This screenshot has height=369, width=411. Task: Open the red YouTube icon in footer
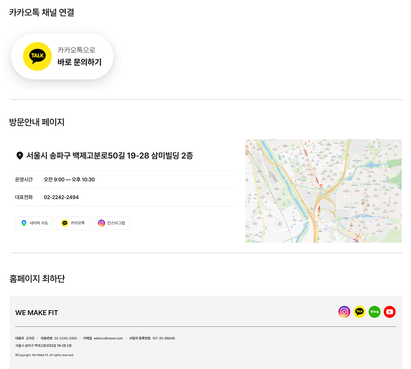pyautogui.click(x=390, y=312)
